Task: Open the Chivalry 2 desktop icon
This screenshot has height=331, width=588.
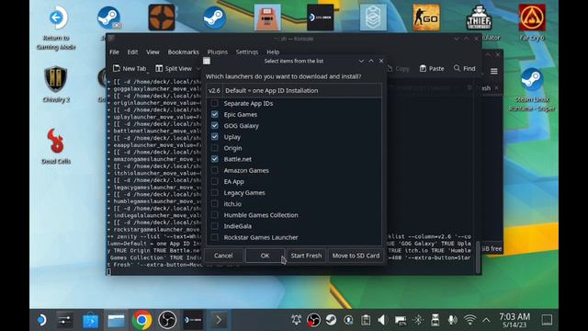Action: click(56, 84)
